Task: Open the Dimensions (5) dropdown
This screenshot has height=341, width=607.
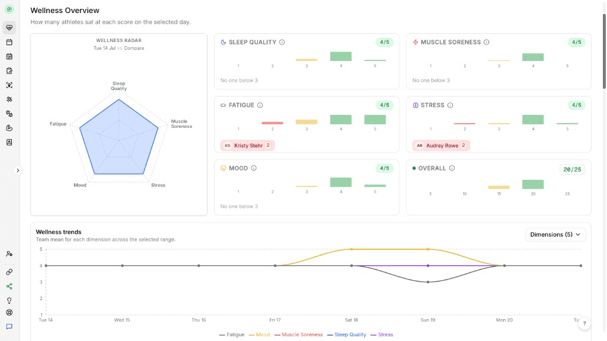Action: (x=555, y=234)
